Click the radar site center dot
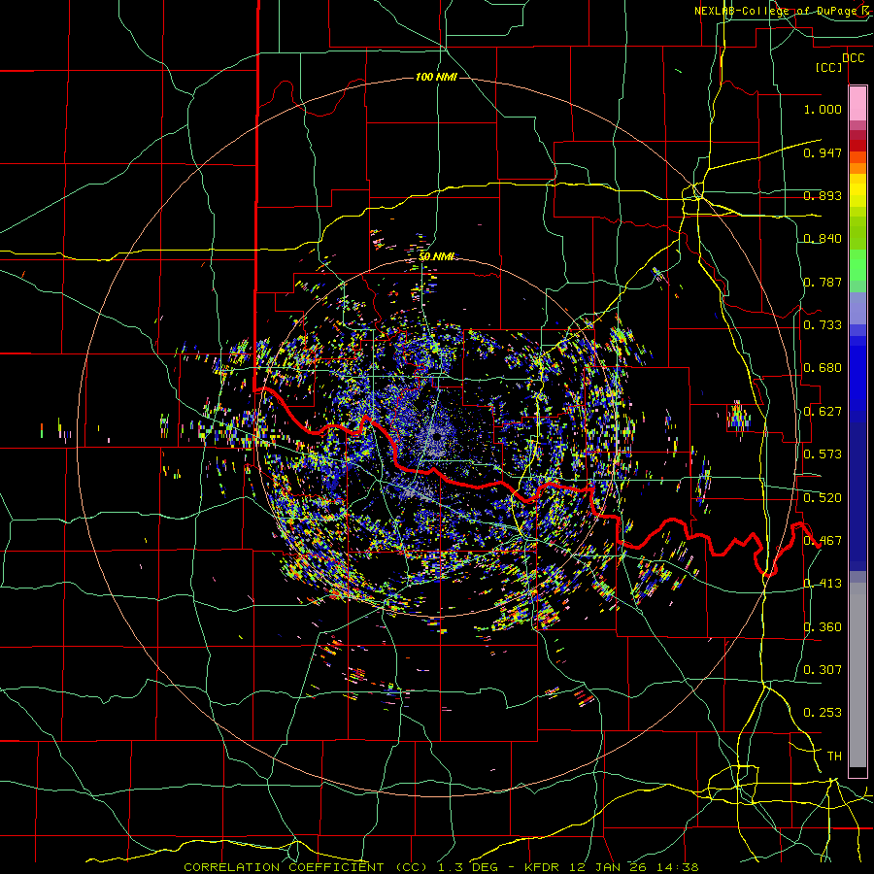This screenshot has height=874, width=874. click(438, 436)
